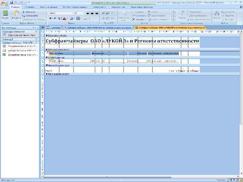Toggle italic К formatting
Viewport: 243px width, 182px height.
tap(55, 19)
